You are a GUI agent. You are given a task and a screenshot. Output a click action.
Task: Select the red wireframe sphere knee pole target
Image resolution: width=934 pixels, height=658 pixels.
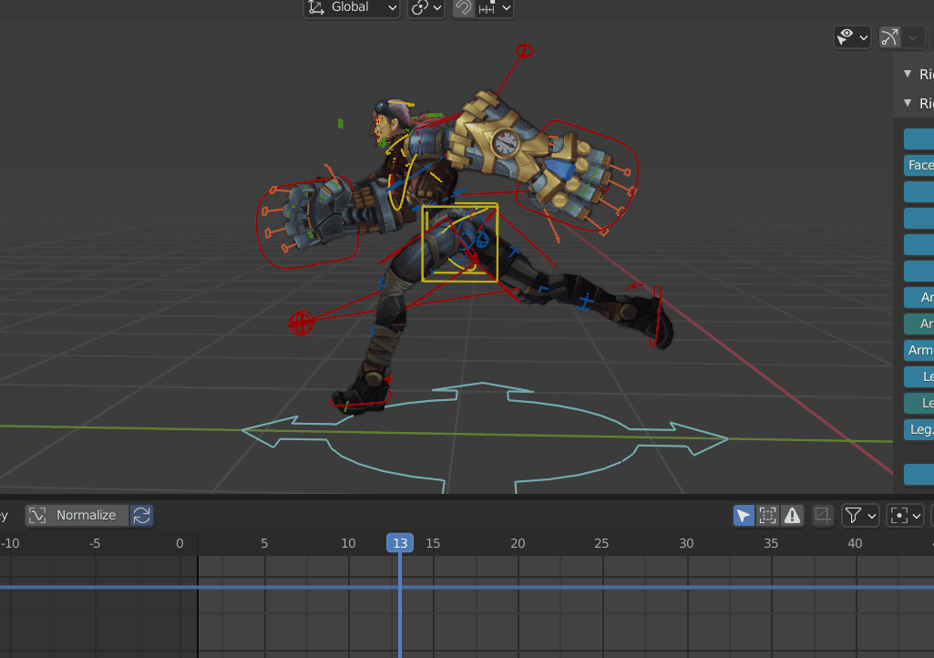click(301, 323)
